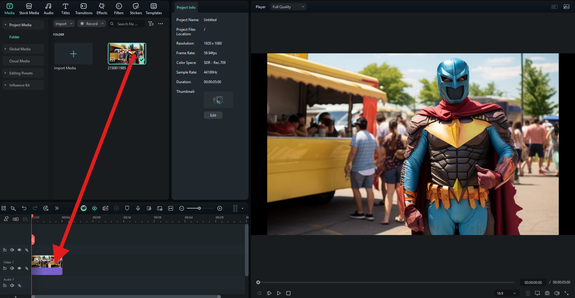Select the 2150811985 media thumbnail

click(x=127, y=54)
